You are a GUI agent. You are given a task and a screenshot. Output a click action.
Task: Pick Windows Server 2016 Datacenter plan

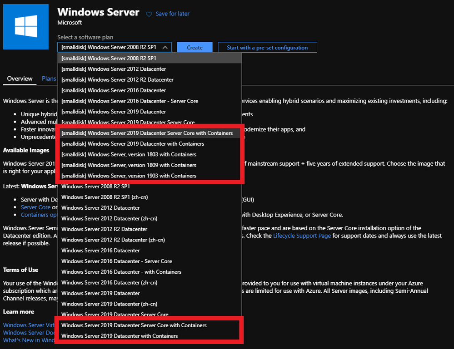click(150, 251)
